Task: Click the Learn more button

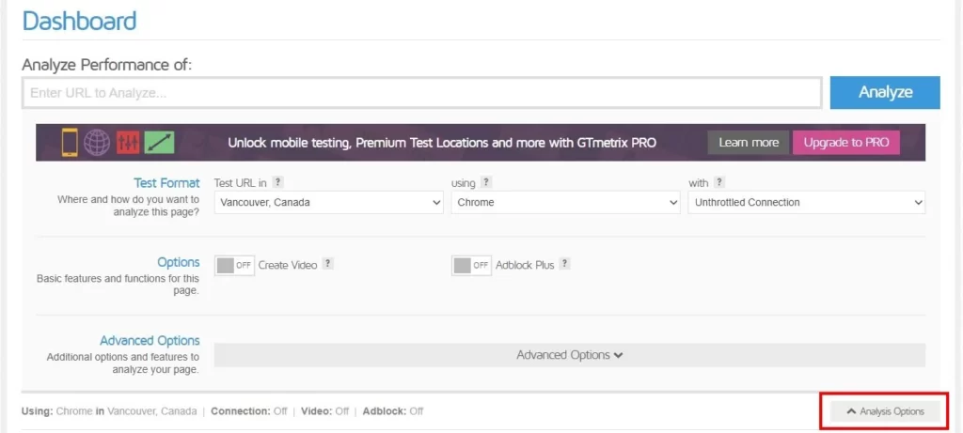Action: pos(749,142)
